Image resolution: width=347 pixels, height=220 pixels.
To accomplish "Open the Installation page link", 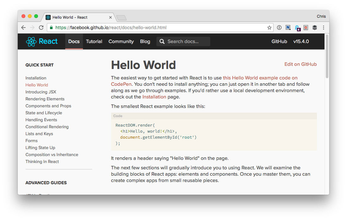I will [154, 97].
